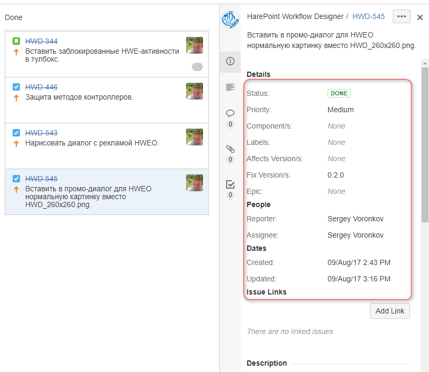
Task: Open HWD-446 issue link
Action: point(42,87)
